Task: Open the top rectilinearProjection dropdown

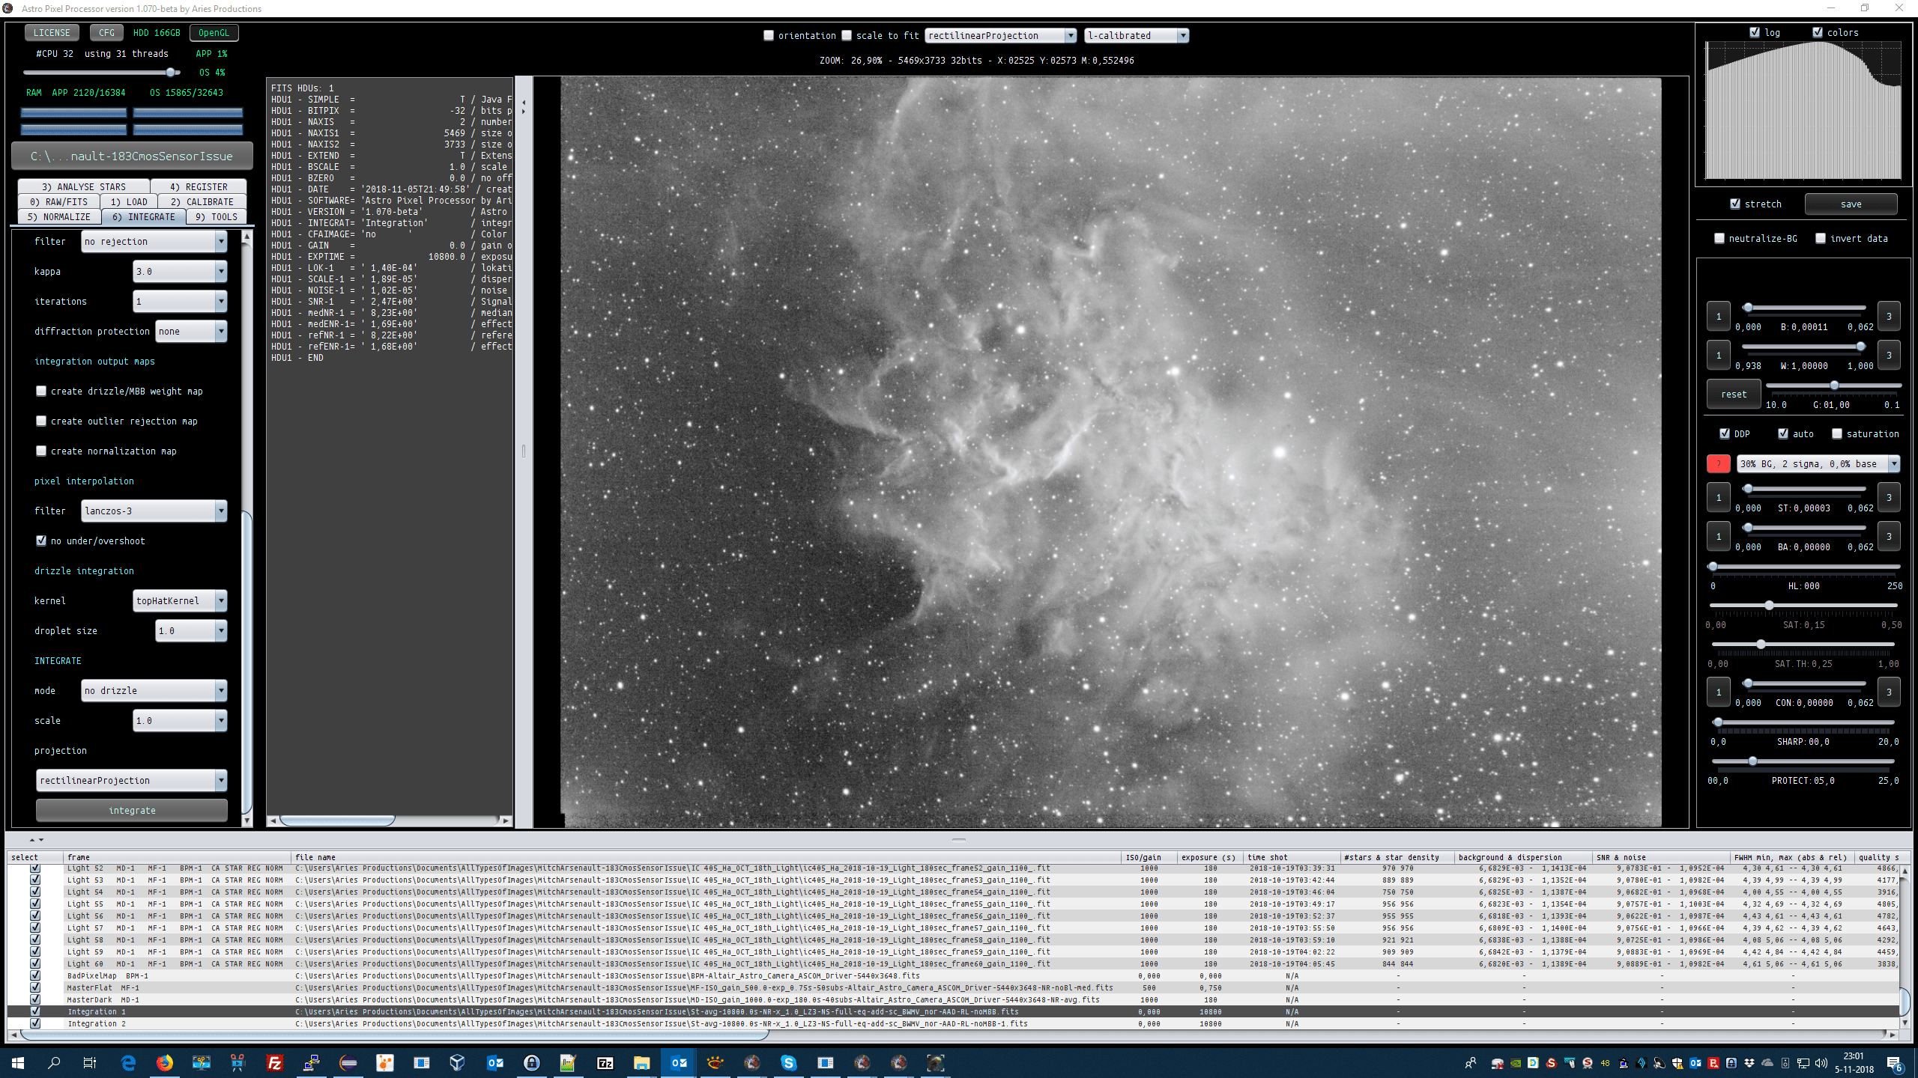Action: pyautogui.click(x=1000, y=35)
